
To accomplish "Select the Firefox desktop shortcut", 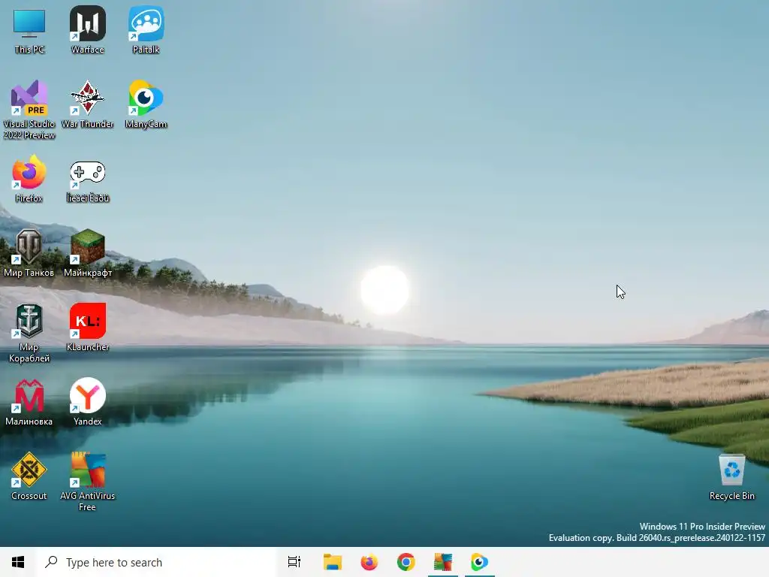I will point(29,180).
